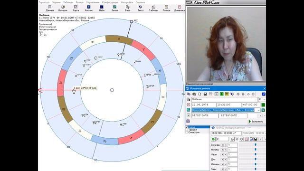
Task: Switch to the Небо view
Action: (102, 9)
